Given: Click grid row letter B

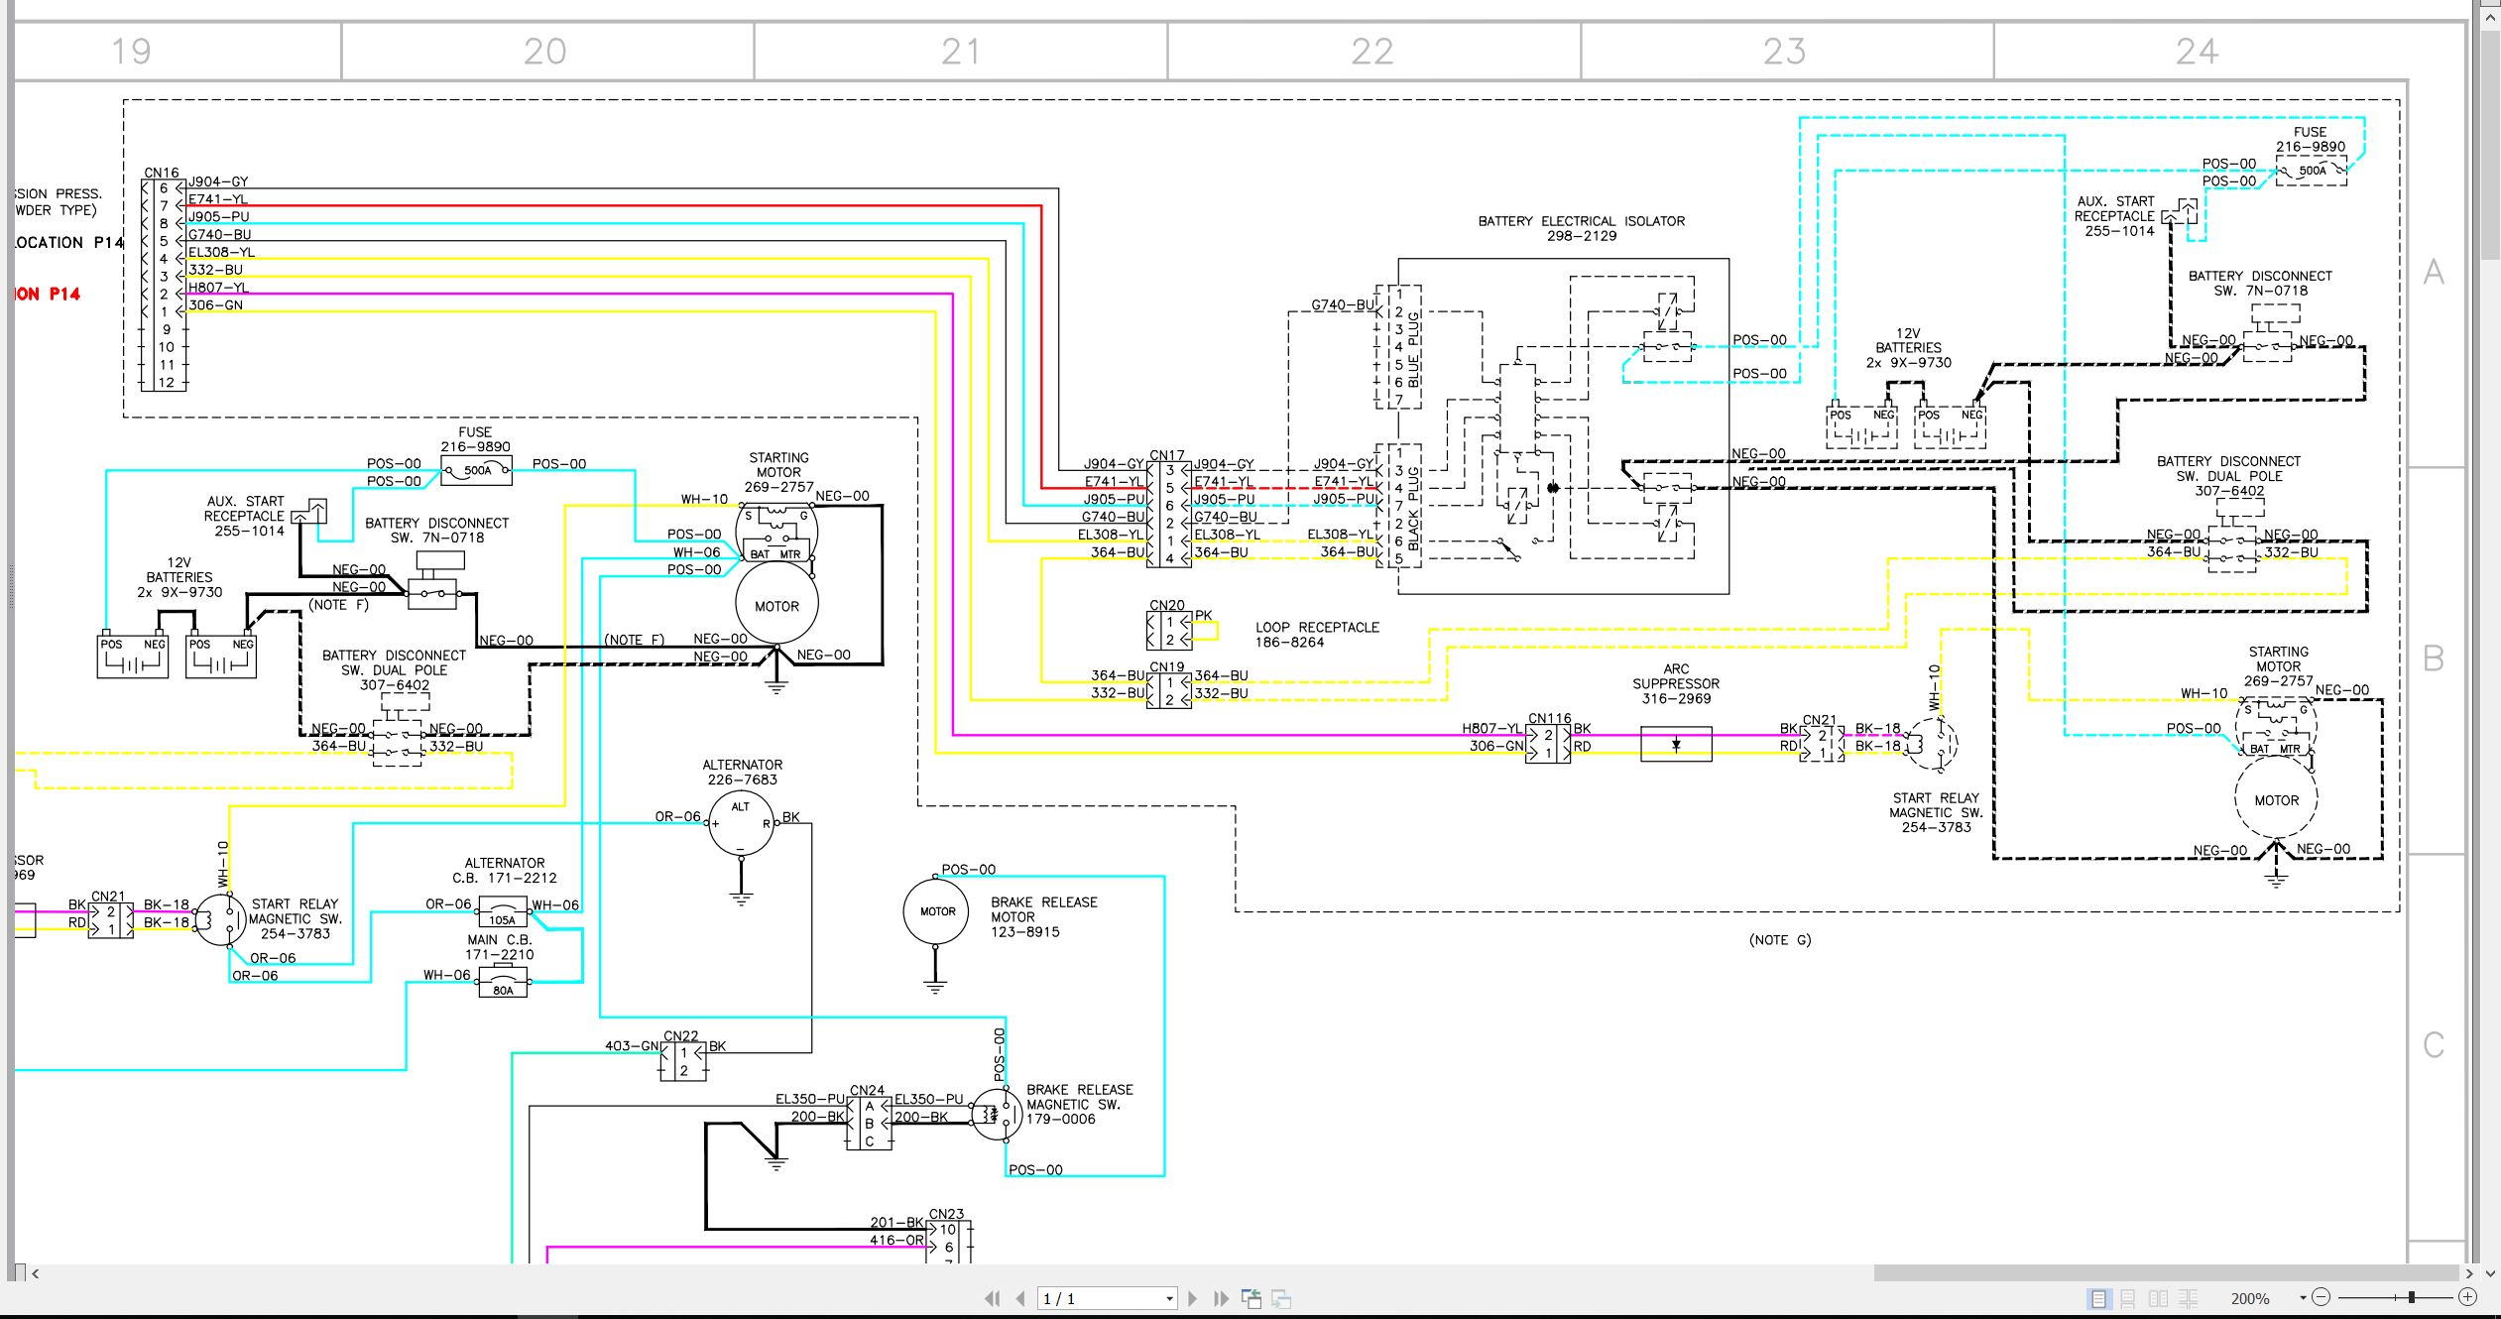Looking at the screenshot, I should (x=2434, y=659).
